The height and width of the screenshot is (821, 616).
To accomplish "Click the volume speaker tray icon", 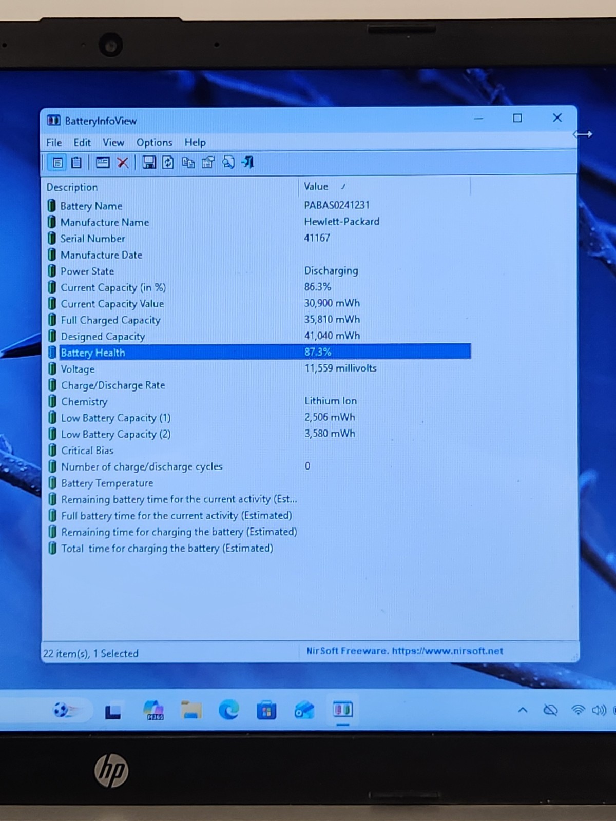I will [x=599, y=710].
